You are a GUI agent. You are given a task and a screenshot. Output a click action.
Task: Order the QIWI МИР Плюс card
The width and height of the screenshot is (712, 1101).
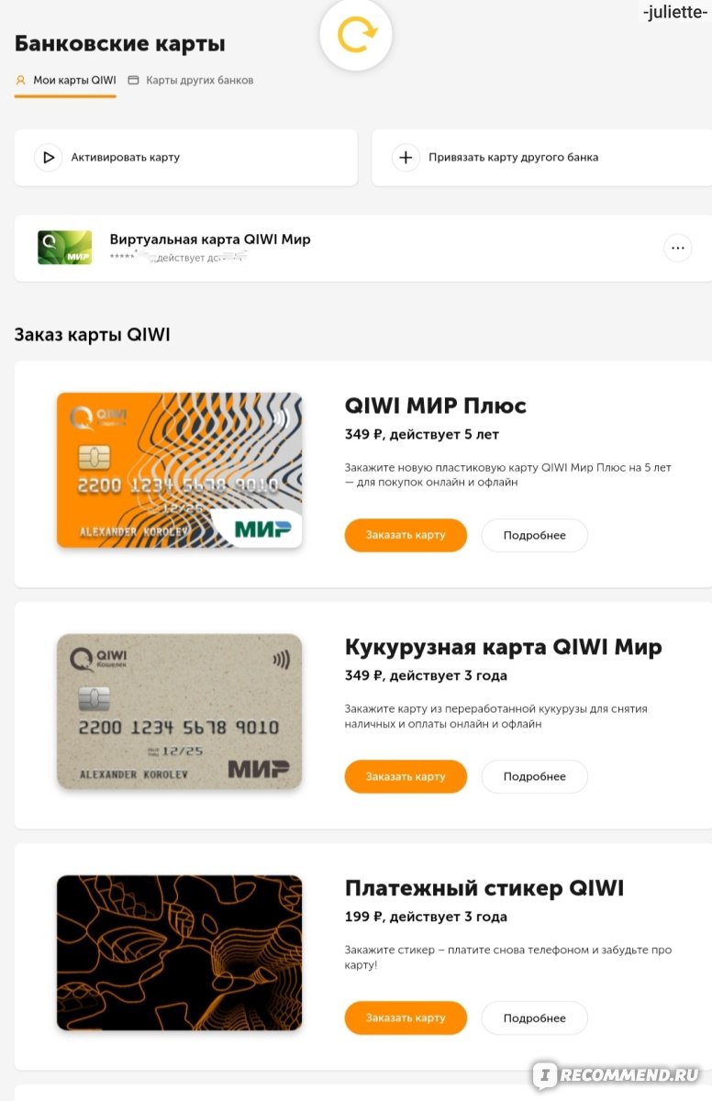tap(406, 535)
